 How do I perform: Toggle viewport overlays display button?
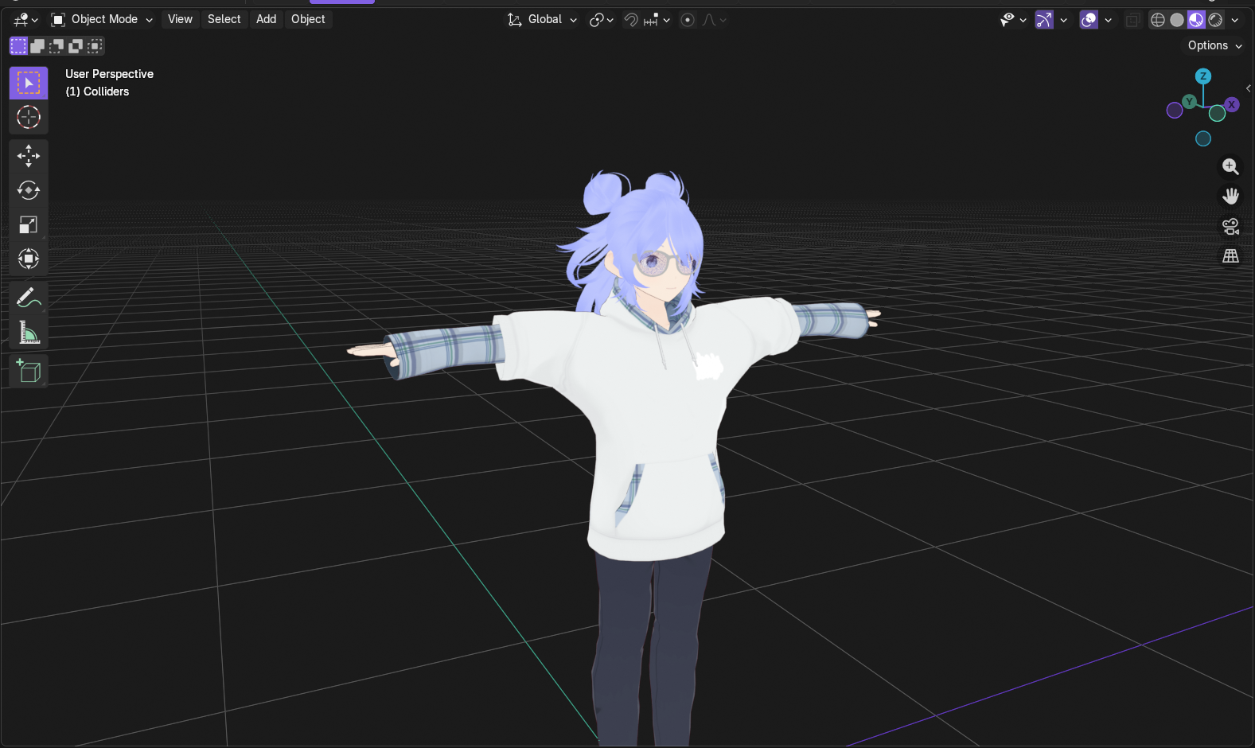coord(1089,20)
